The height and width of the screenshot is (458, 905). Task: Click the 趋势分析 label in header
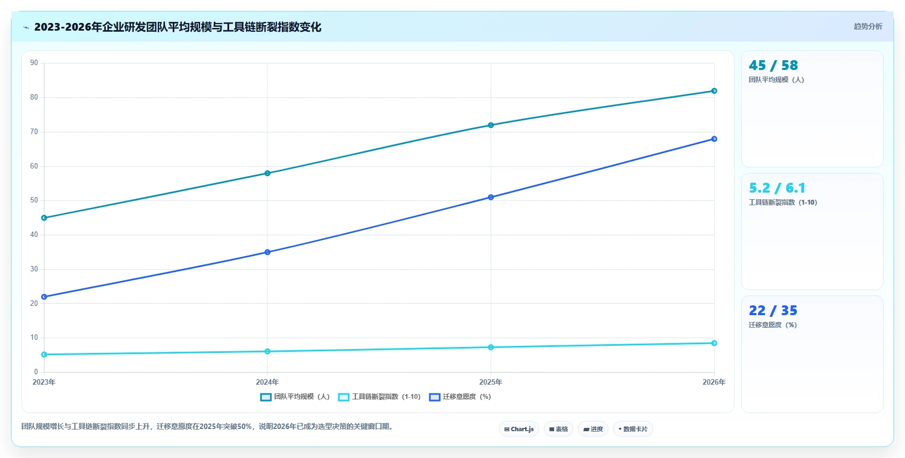coord(868,26)
